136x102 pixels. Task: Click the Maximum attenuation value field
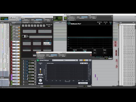tap(40, 83)
